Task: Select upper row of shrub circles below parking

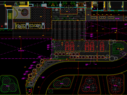Action: click(67, 54)
